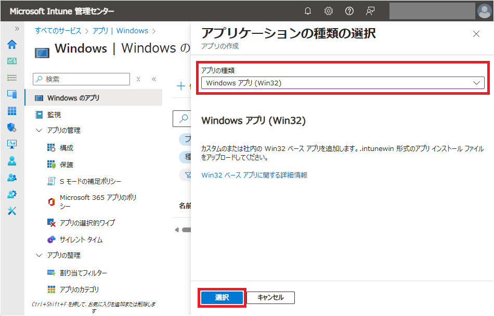Open the 保護 menu item

point(67,165)
